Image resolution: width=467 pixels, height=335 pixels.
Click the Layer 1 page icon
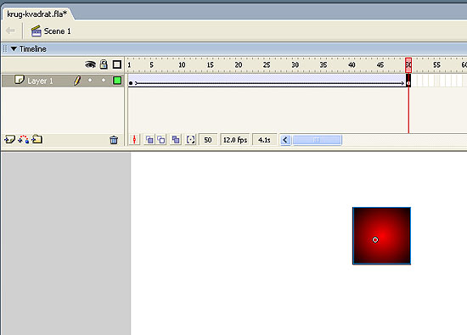(20, 80)
